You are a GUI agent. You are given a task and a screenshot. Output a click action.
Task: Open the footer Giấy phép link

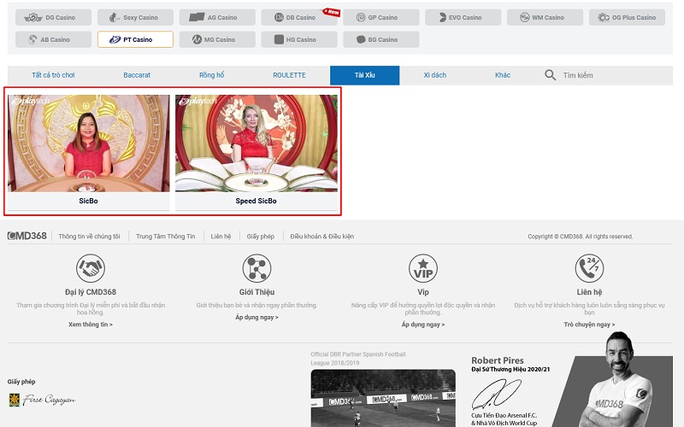pyautogui.click(x=261, y=237)
